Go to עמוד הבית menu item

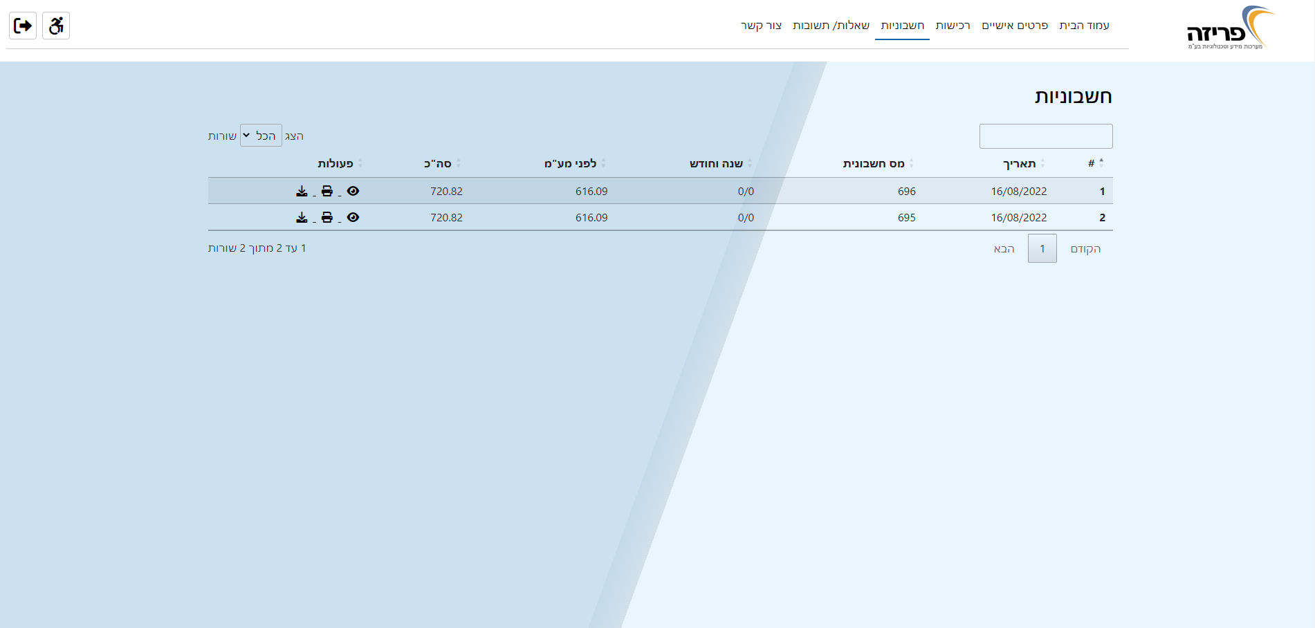[x=1084, y=26]
